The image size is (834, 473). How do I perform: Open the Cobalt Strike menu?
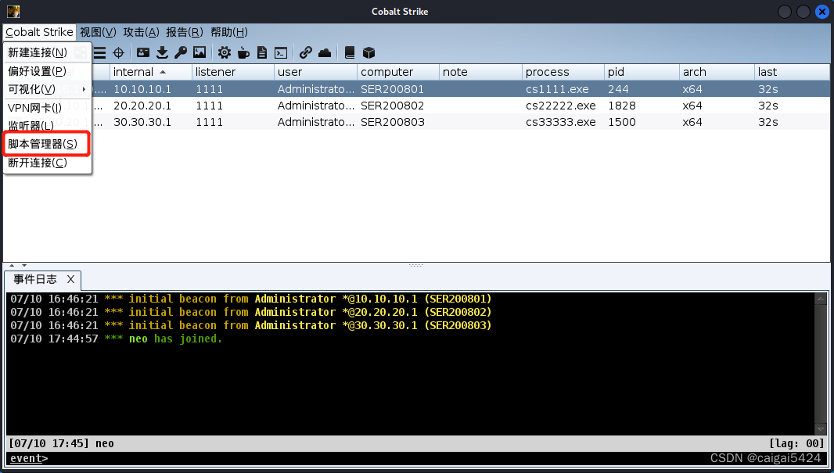(39, 32)
